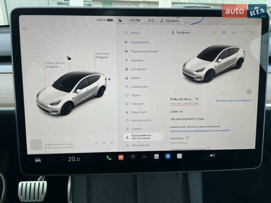Open the orange audio app icon
Screen dimensions: 271x203
pos(121,157)
